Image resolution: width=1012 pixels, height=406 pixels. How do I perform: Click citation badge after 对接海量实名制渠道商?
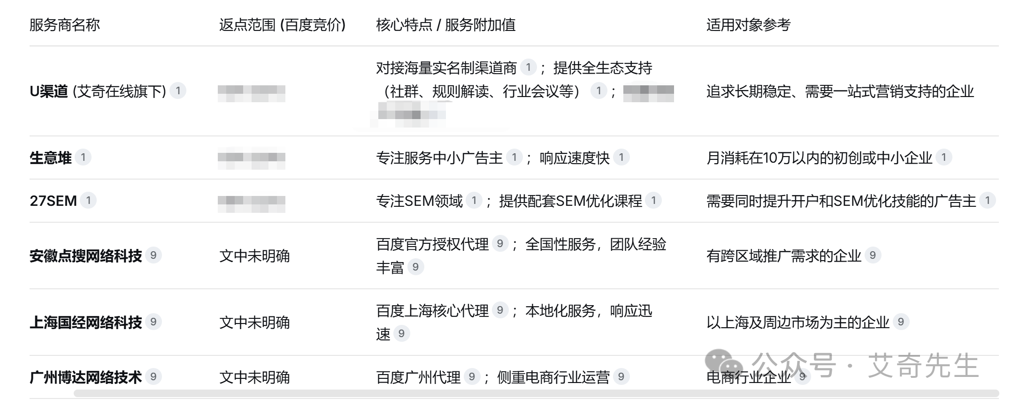(528, 68)
